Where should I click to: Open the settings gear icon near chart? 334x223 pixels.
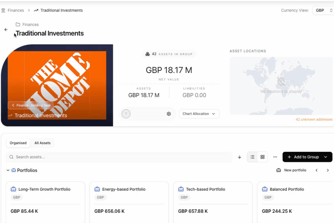point(169,114)
